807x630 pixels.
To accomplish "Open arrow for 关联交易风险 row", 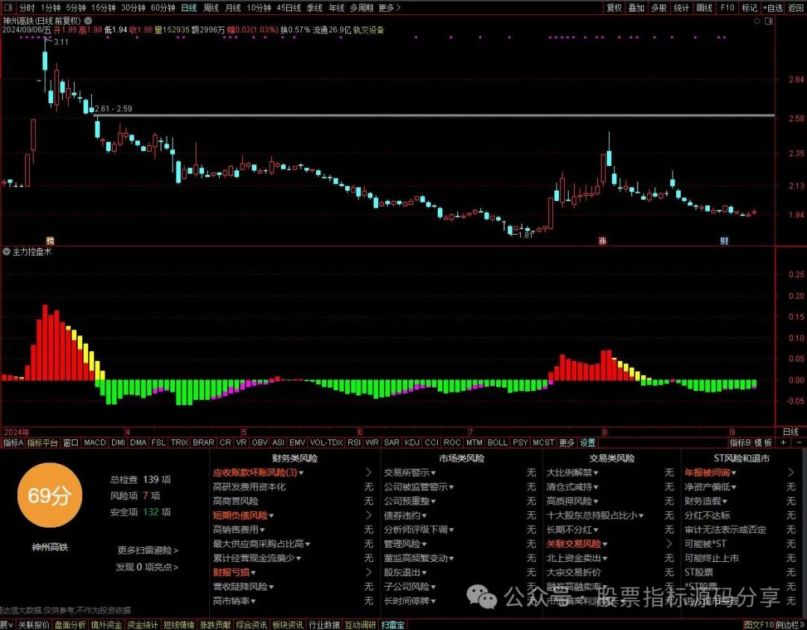I will point(669,543).
